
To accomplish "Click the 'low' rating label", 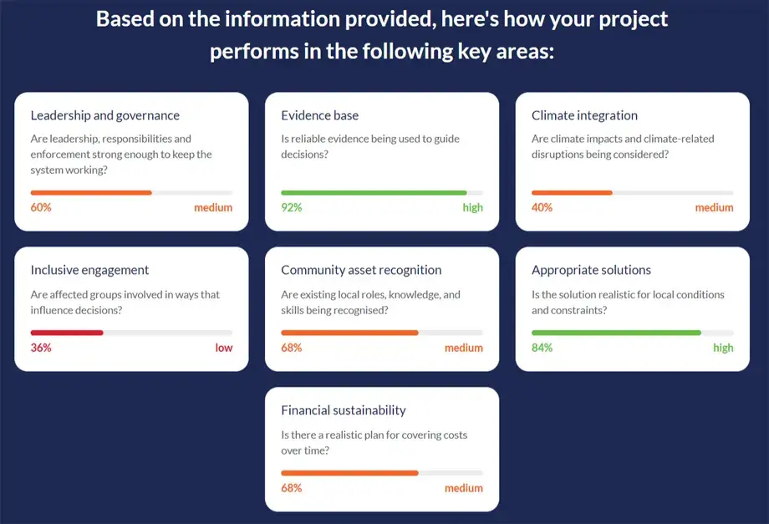I will click(x=224, y=348).
